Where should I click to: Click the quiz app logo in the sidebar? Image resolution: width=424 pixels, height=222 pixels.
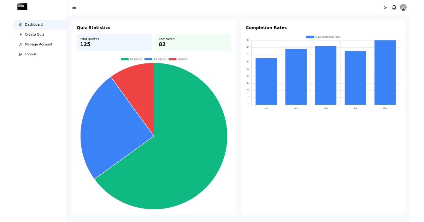point(22,6)
